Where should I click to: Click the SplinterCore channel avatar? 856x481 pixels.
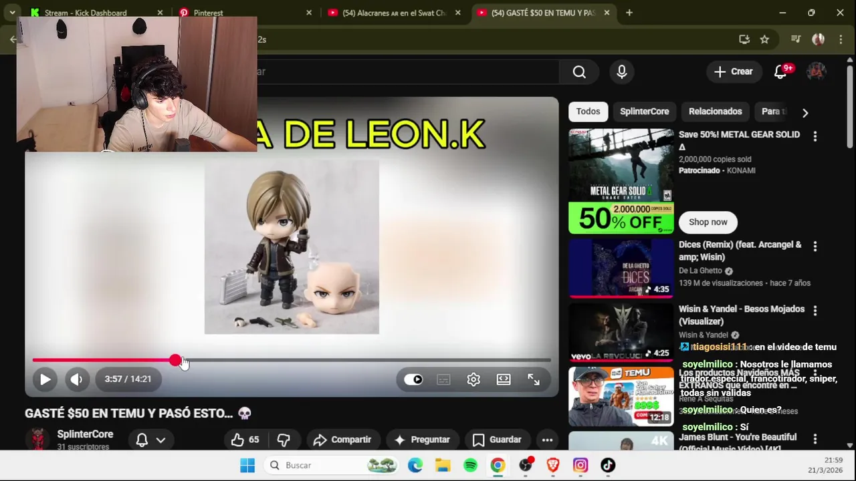tap(37, 439)
